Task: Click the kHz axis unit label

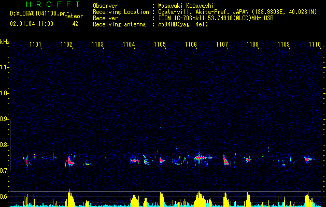Action: tap(5, 42)
